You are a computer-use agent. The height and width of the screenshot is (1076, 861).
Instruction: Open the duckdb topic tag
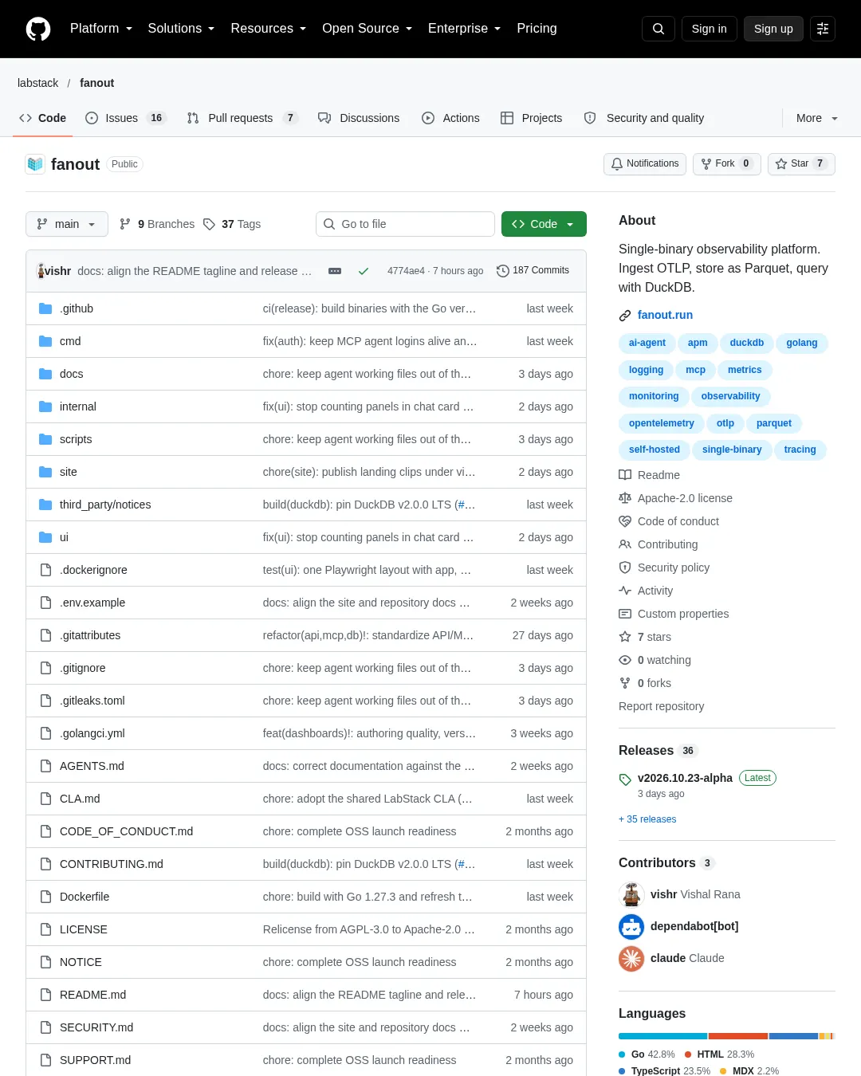[x=747, y=343]
